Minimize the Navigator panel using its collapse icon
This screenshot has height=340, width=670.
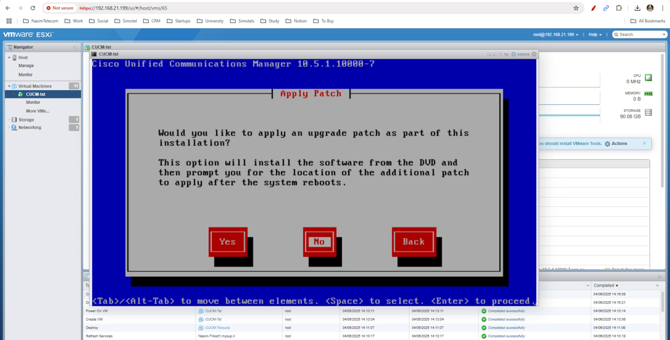(75, 47)
